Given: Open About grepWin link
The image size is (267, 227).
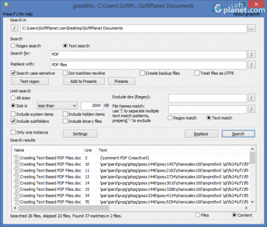Looking at the screenshot, I should 247,14.
